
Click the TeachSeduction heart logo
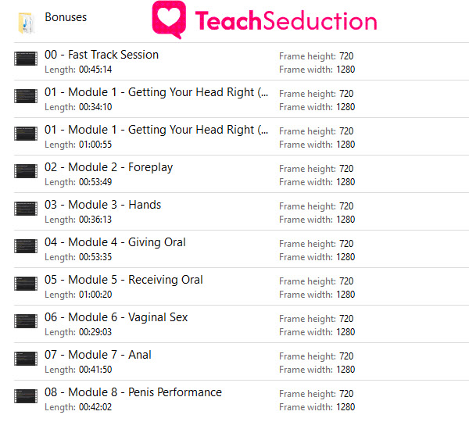point(169,20)
